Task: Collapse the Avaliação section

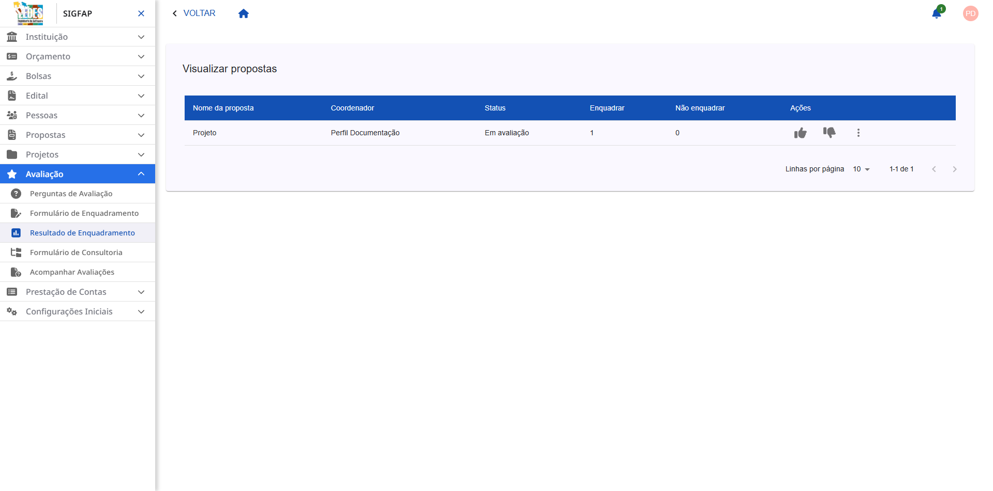Action: [78, 174]
